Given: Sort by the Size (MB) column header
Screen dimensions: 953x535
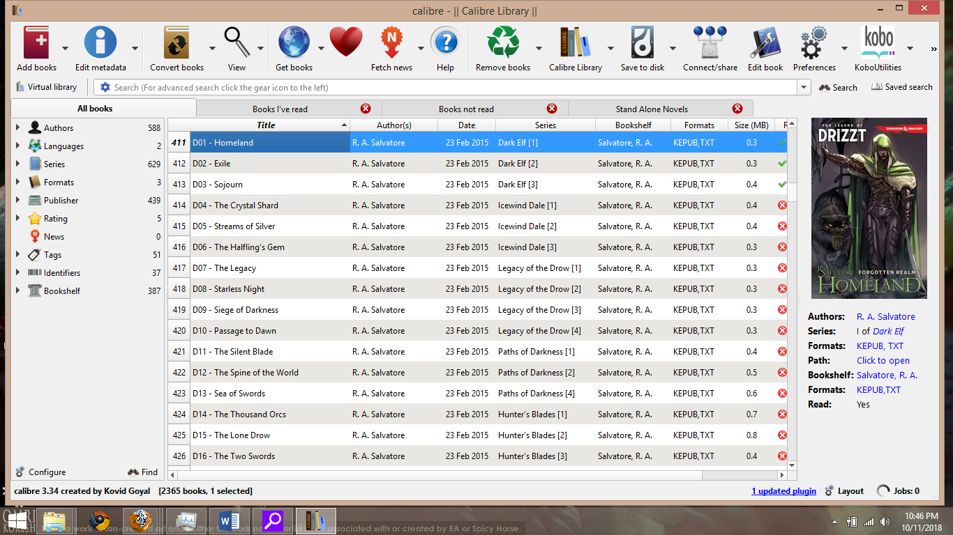Looking at the screenshot, I should tap(751, 125).
